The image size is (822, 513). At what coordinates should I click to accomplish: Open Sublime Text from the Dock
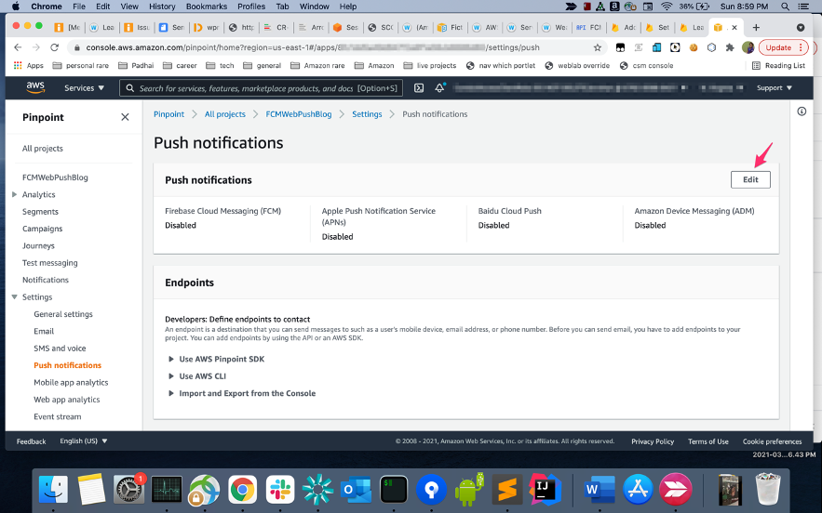pyautogui.click(x=507, y=490)
